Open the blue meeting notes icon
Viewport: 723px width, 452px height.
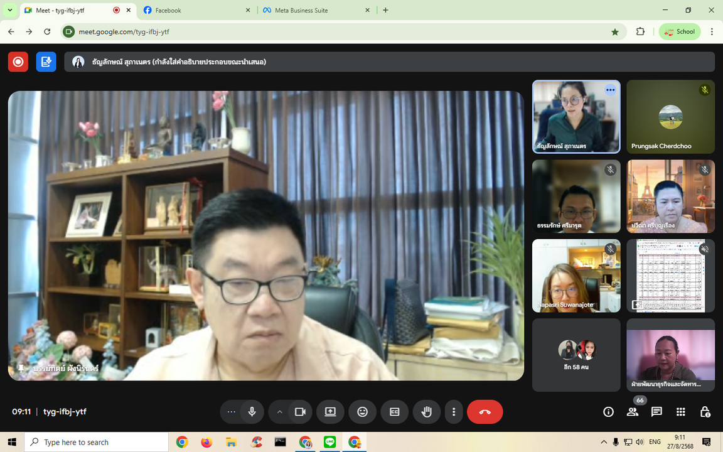pos(46,62)
